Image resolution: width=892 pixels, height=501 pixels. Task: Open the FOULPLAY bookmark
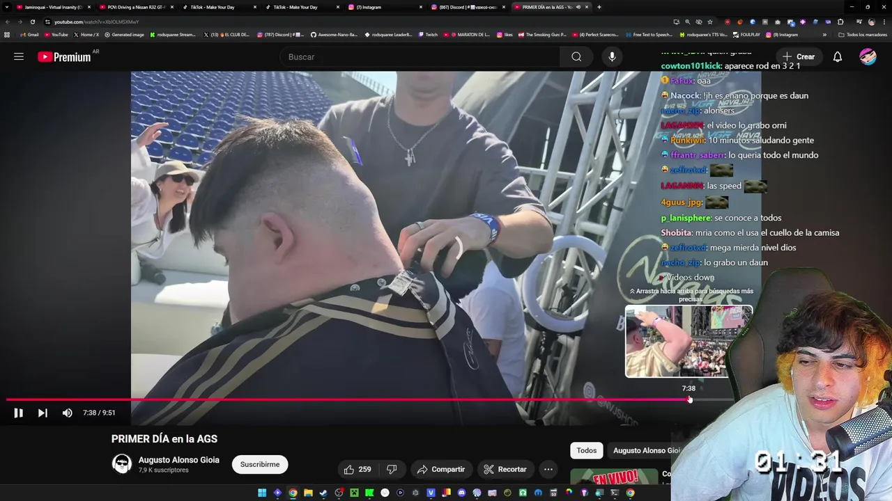tap(746, 35)
